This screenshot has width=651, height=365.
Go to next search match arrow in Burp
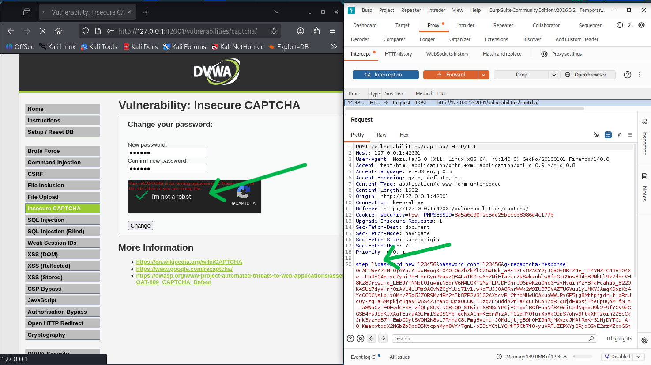383,338
